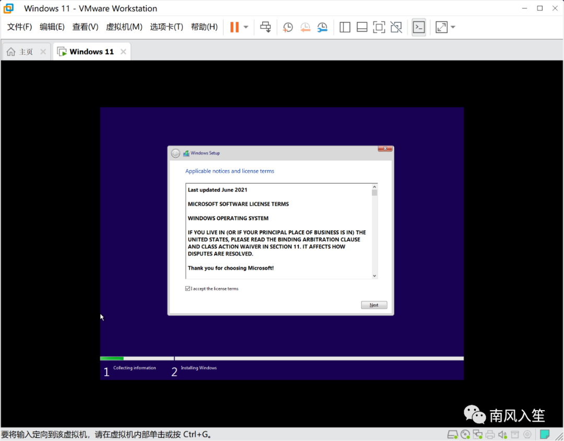564x441 pixels.
Task: Revert VM to previous snapshot
Action: tap(305, 27)
